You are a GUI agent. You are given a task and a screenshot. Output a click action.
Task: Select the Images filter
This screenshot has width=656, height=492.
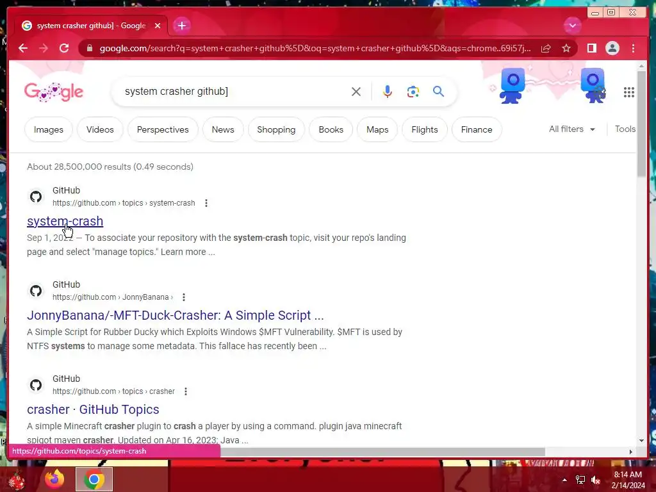click(x=49, y=129)
